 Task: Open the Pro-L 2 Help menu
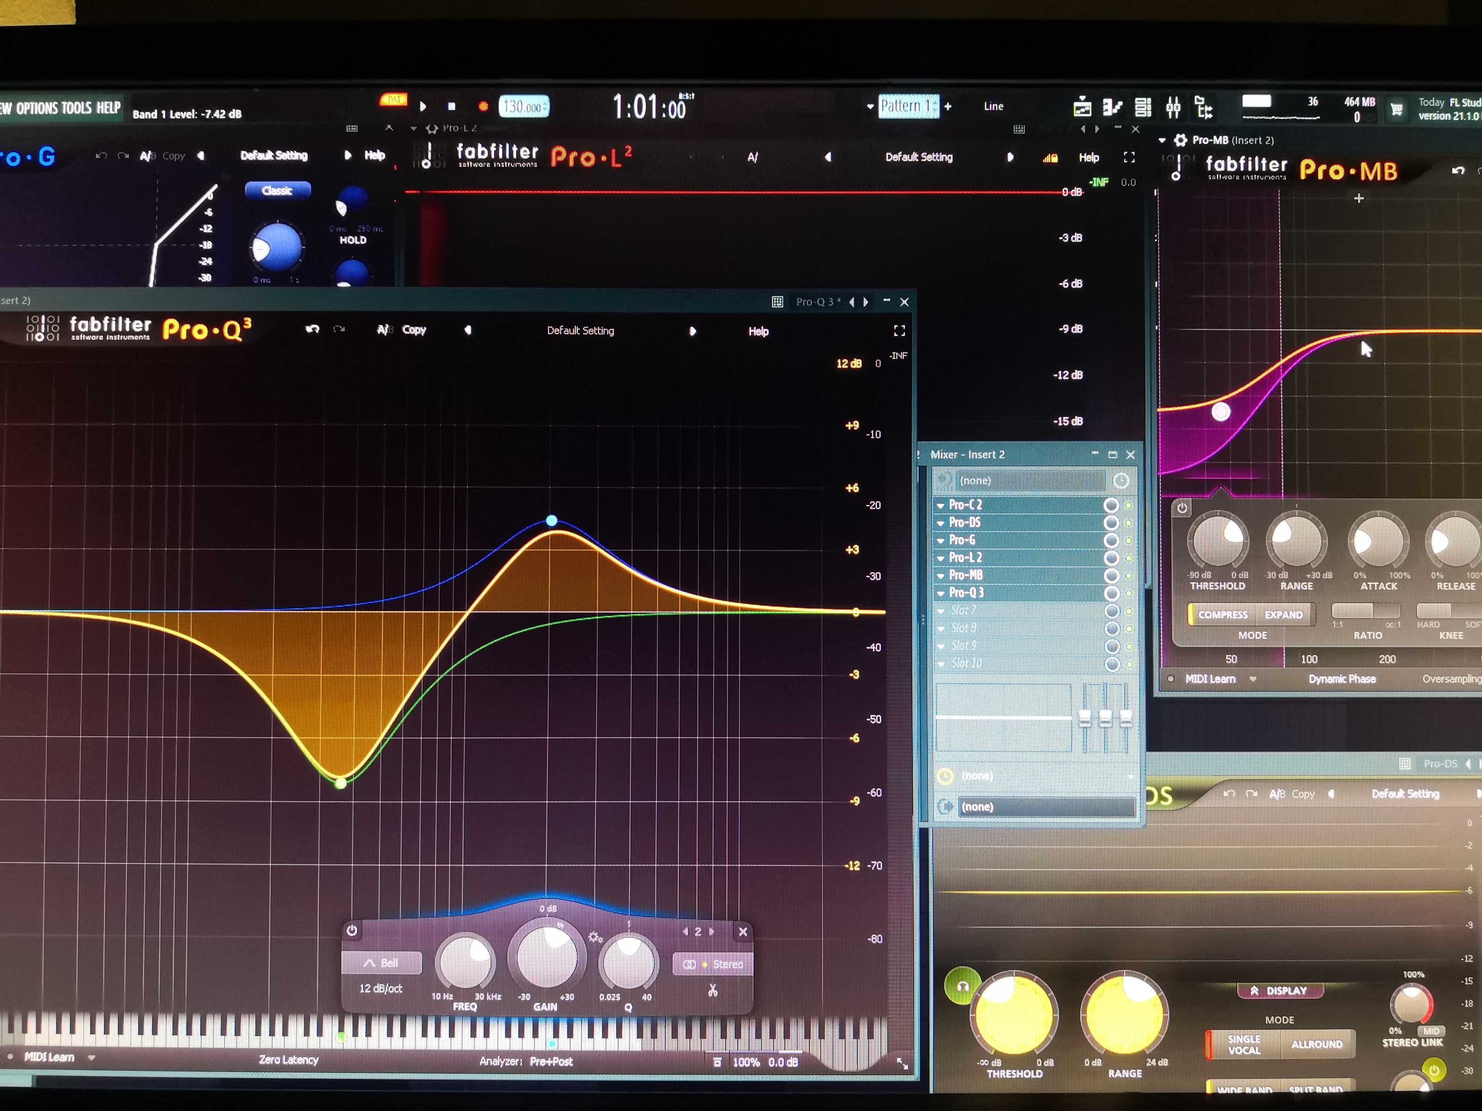tap(1089, 158)
